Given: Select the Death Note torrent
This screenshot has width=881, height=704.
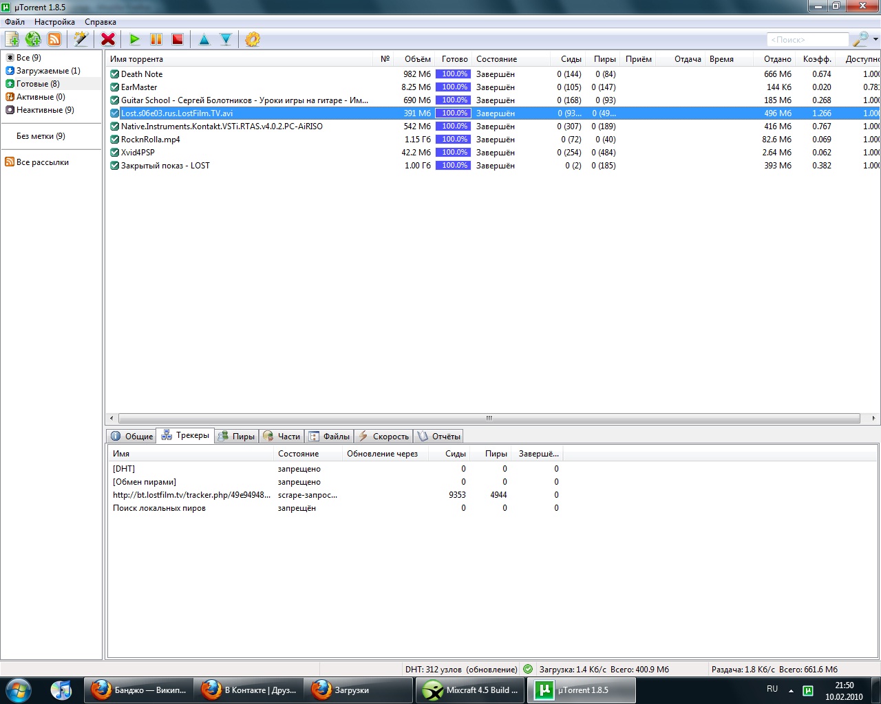Looking at the screenshot, I should pos(492,74).
